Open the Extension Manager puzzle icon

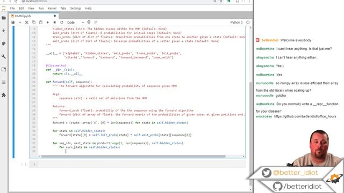(x=4, y=95)
